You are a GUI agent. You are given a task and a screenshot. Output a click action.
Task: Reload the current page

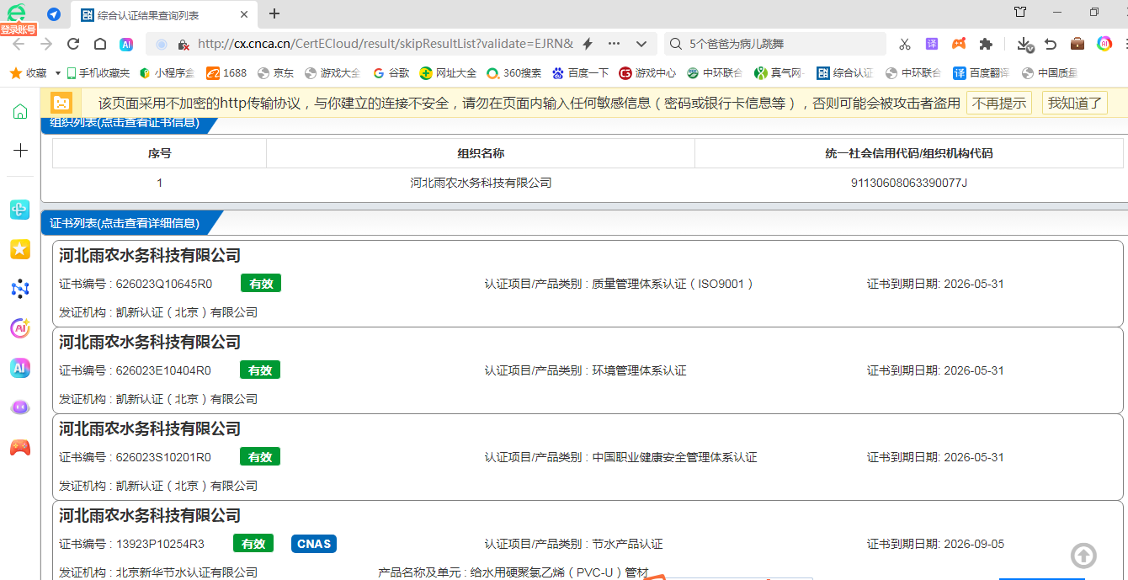[73, 44]
